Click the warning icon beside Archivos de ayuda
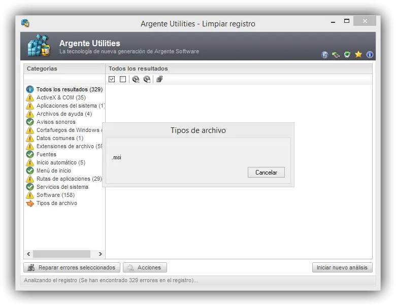 pyautogui.click(x=30, y=114)
